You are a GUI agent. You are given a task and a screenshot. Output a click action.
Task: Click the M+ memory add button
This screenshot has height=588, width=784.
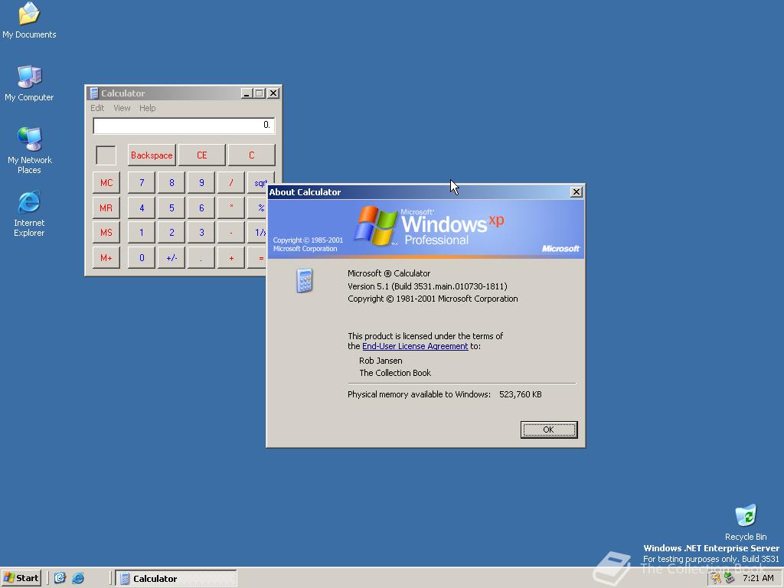(x=106, y=257)
